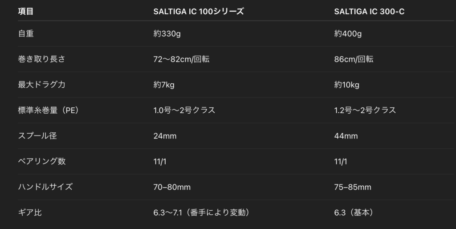Click the 約7kg drag value
The width and height of the screenshot is (456, 229).
(164, 85)
